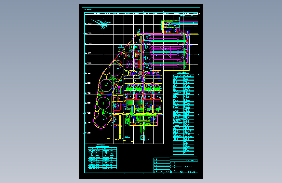Click the leftmost solid green equipment block
This screenshot has height=183, width=282.
point(130,88)
